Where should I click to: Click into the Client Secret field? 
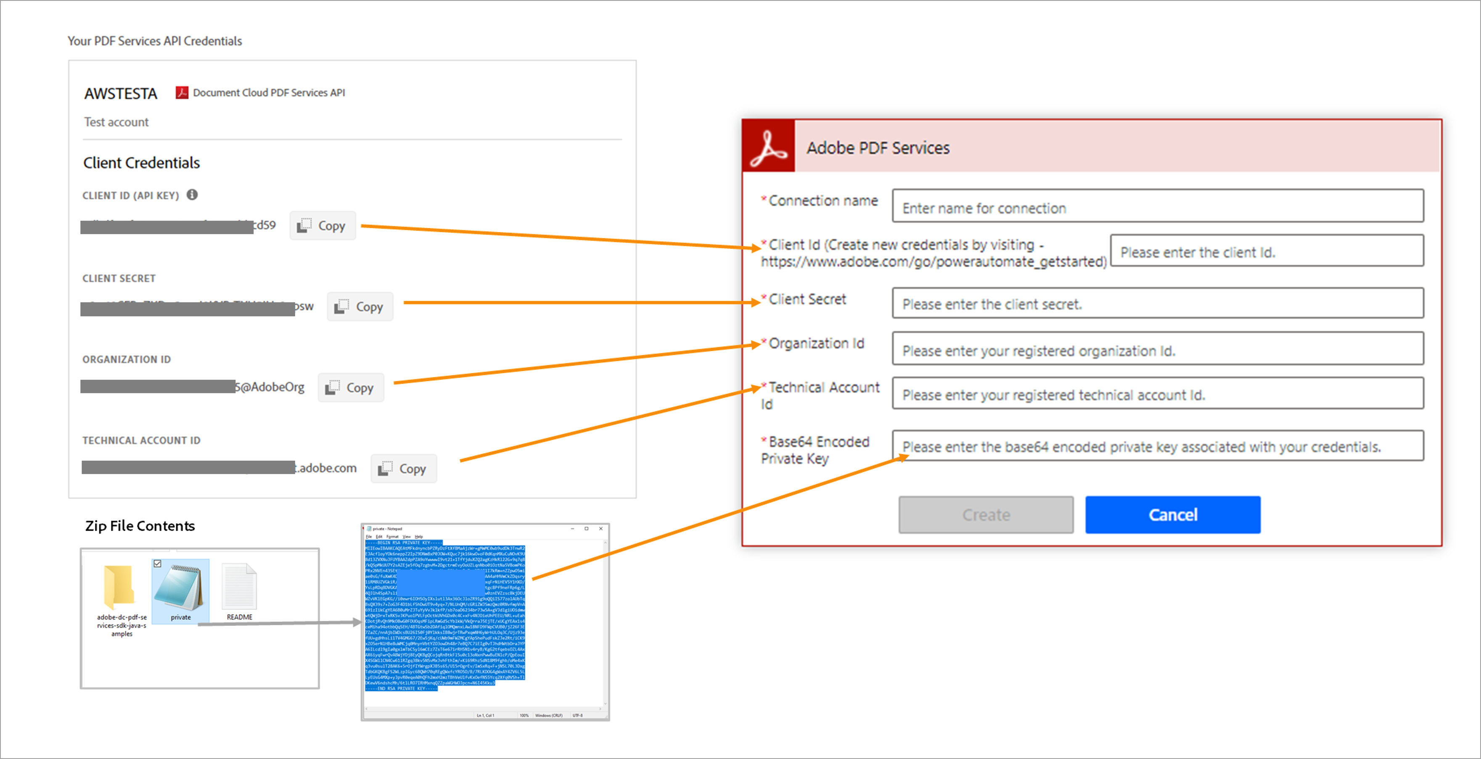[x=1157, y=303]
